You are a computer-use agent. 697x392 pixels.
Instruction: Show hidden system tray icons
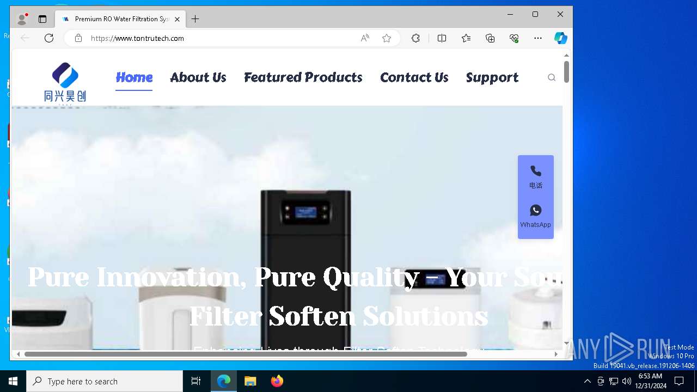pos(587,381)
